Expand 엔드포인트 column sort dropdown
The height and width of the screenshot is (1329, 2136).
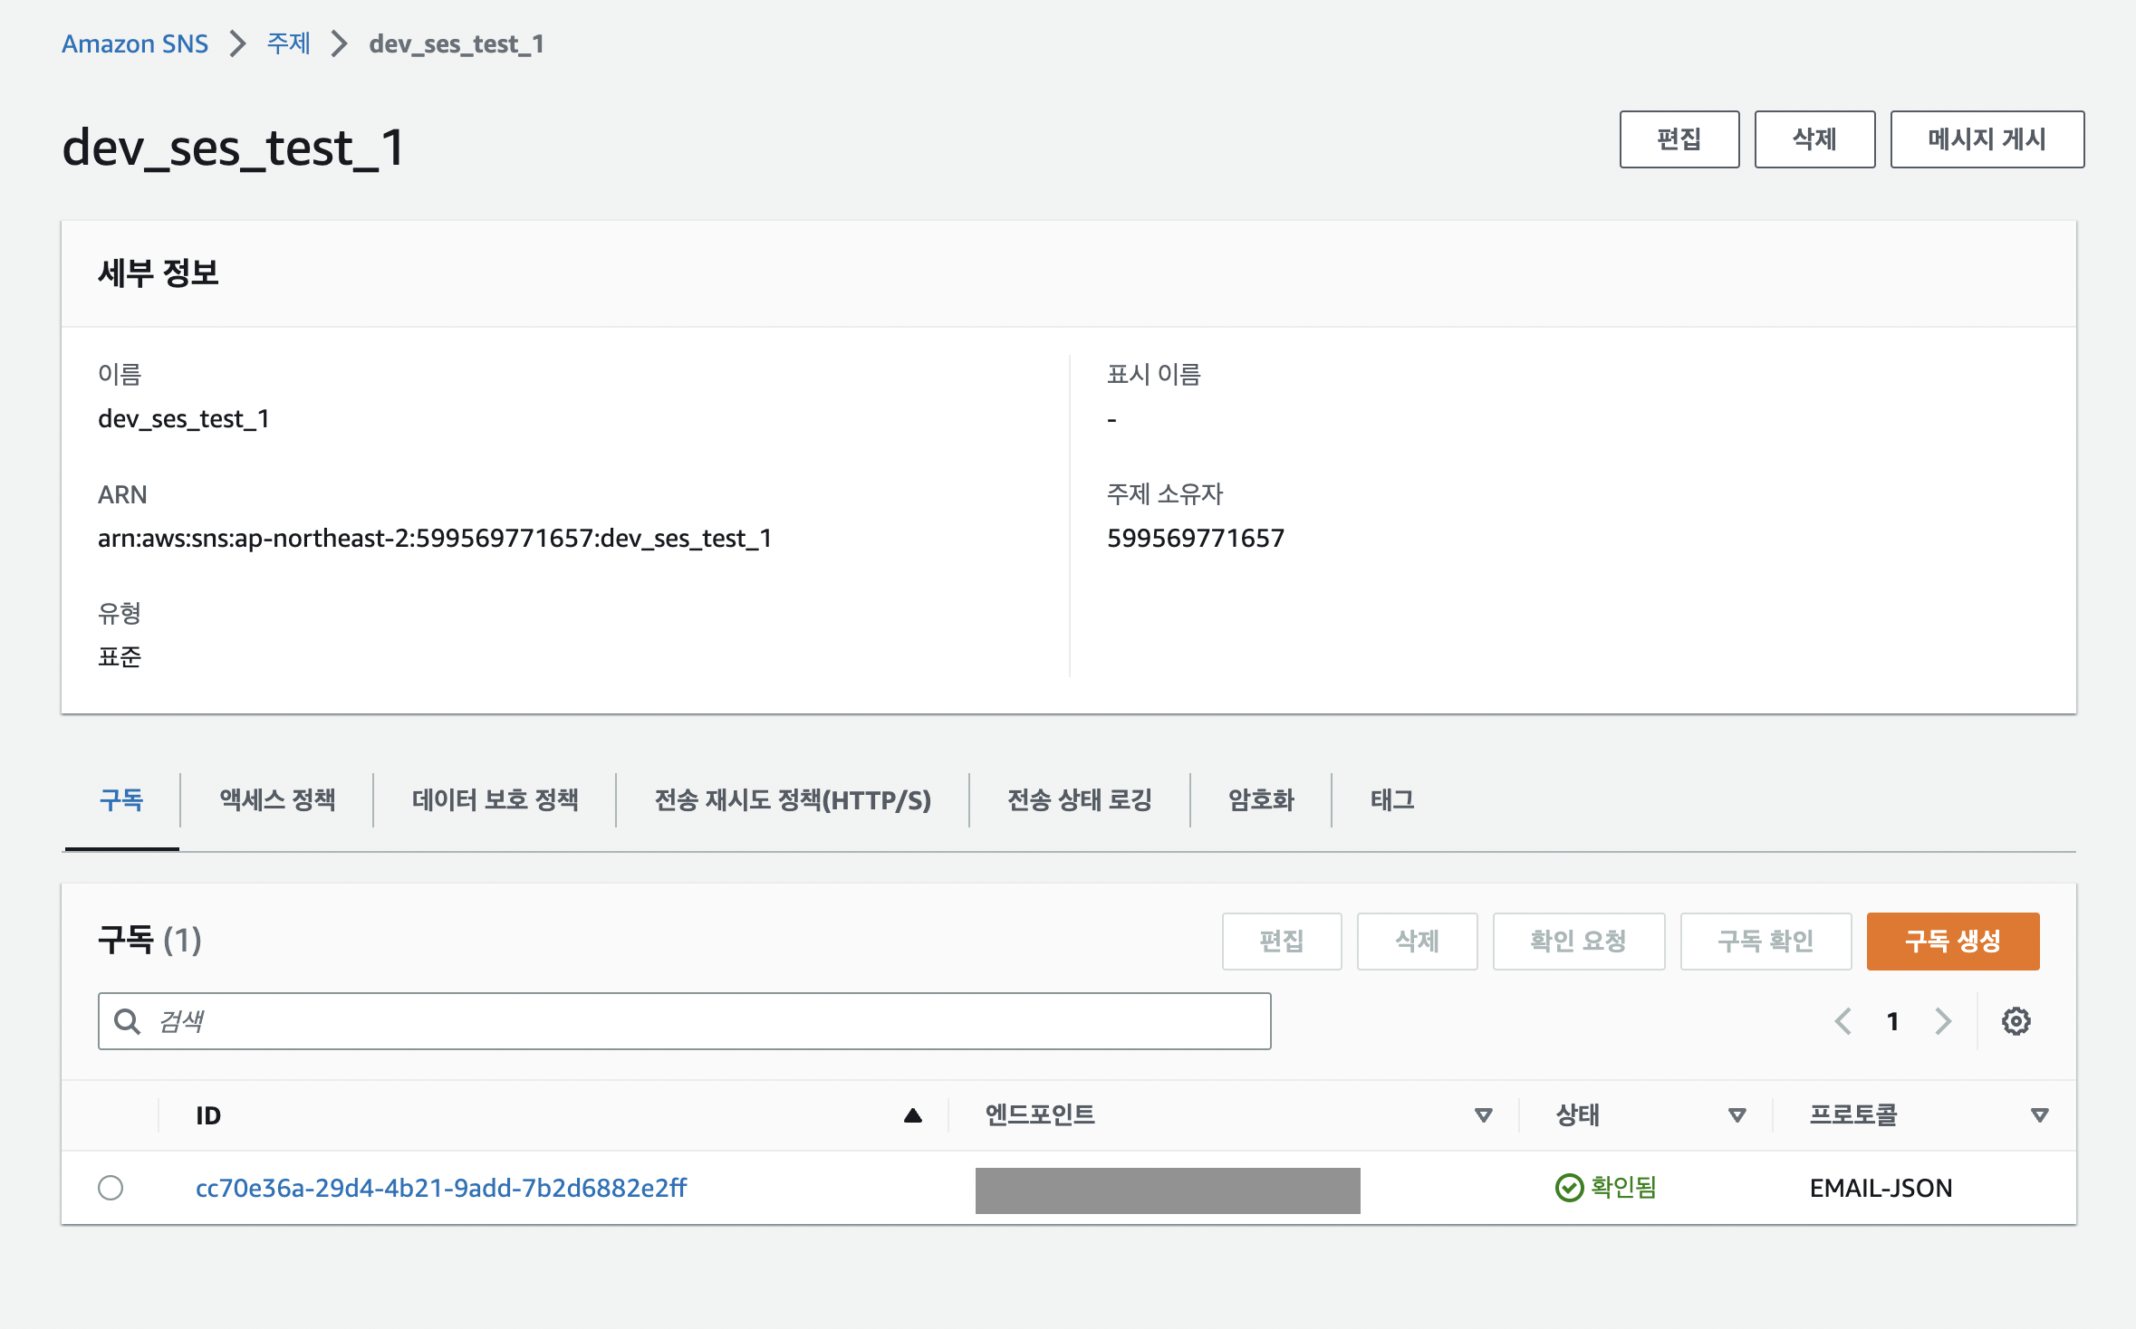[1483, 1115]
